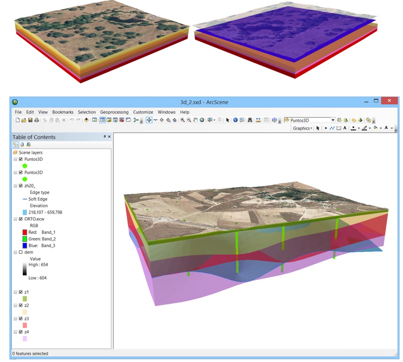403x362 pixels.
Task: Close the Table of Contents panel
Action: (109, 137)
